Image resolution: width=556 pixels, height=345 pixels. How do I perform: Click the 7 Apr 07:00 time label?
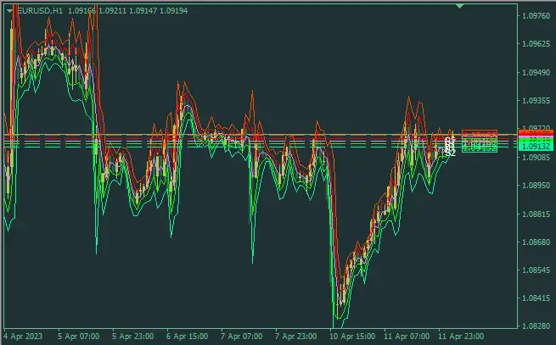point(241,337)
